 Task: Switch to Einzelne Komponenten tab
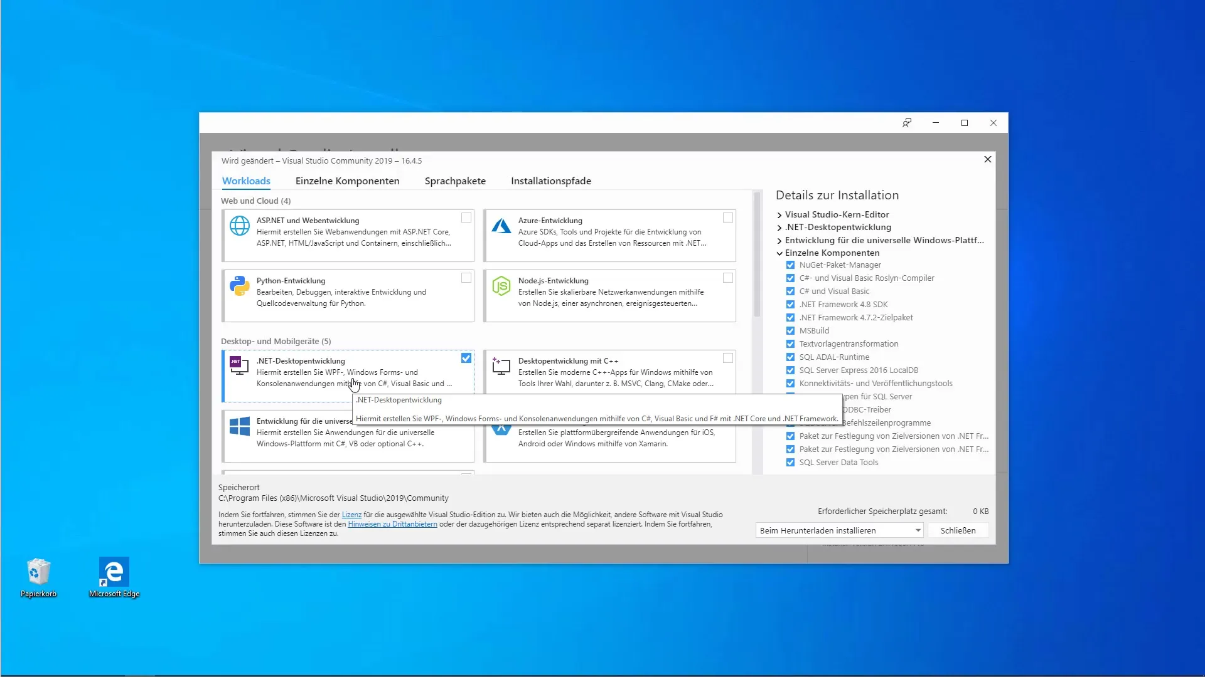coord(347,181)
